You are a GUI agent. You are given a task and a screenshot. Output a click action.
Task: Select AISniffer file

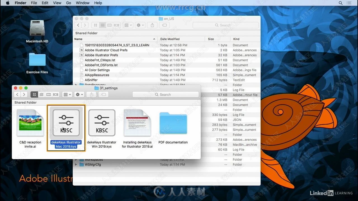(167, 80)
